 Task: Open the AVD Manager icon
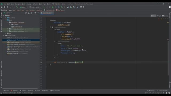(71, 7)
